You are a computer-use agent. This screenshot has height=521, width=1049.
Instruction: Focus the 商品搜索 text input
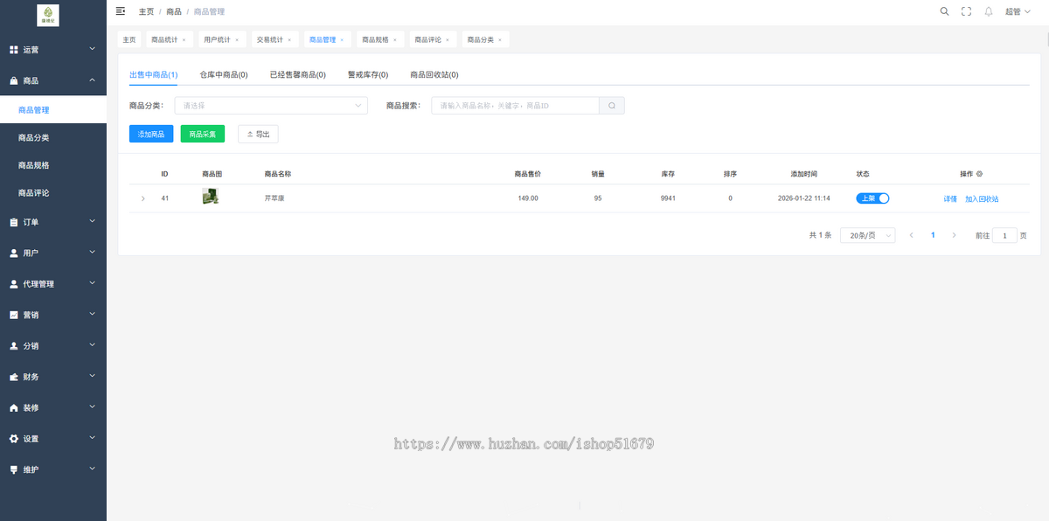pyautogui.click(x=515, y=106)
